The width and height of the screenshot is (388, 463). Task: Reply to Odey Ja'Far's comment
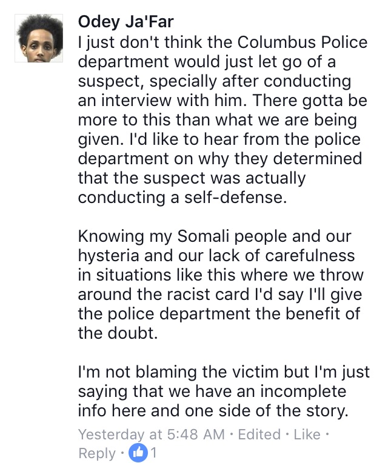pos(97,453)
